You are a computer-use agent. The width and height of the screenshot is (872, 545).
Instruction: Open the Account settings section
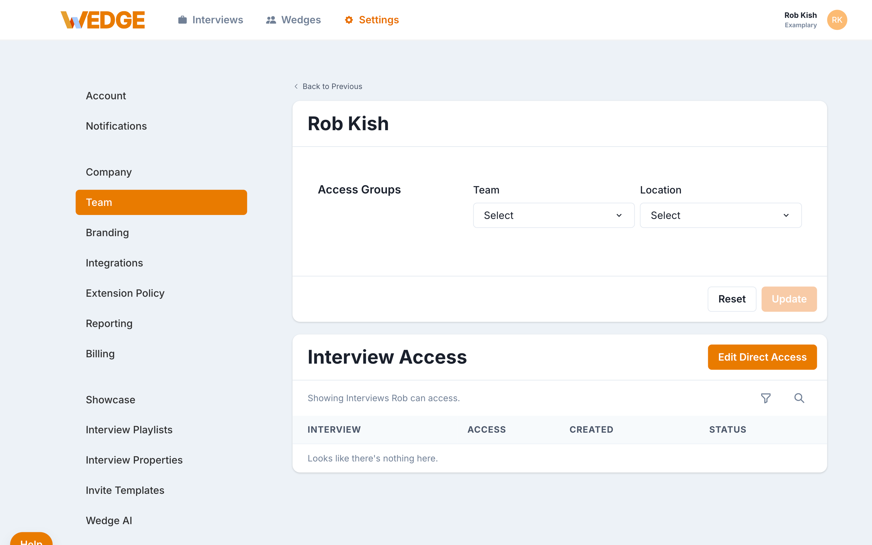tap(106, 95)
